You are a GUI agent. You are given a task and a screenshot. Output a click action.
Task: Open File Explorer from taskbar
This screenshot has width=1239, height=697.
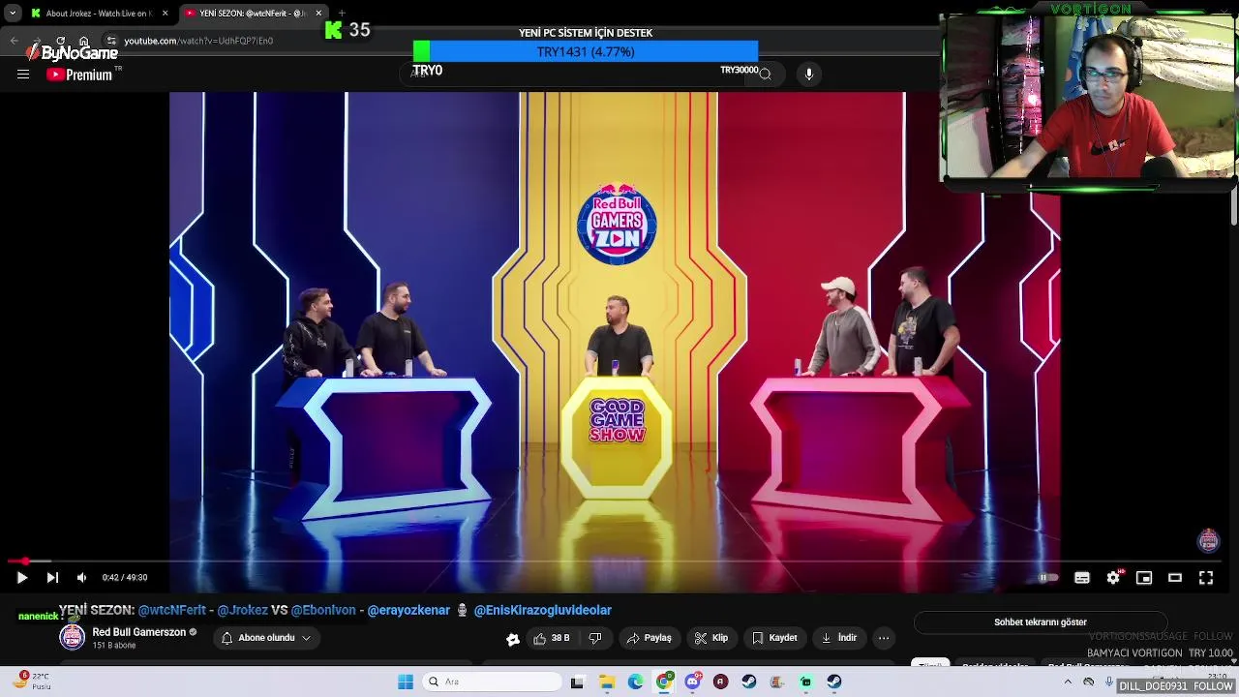pos(607,682)
